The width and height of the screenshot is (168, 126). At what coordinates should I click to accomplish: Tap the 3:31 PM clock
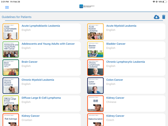click(x=5, y=2)
